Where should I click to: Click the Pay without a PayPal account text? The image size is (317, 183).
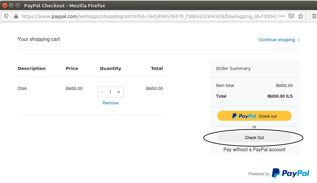click(x=254, y=150)
